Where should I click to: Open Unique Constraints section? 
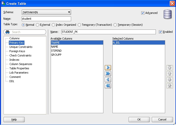point(21,47)
